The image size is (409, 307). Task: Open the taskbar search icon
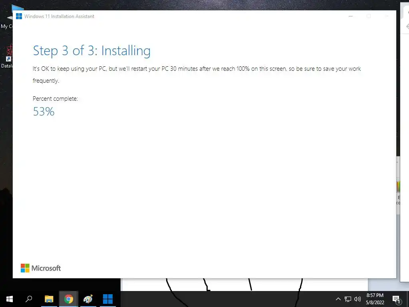pos(29,299)
